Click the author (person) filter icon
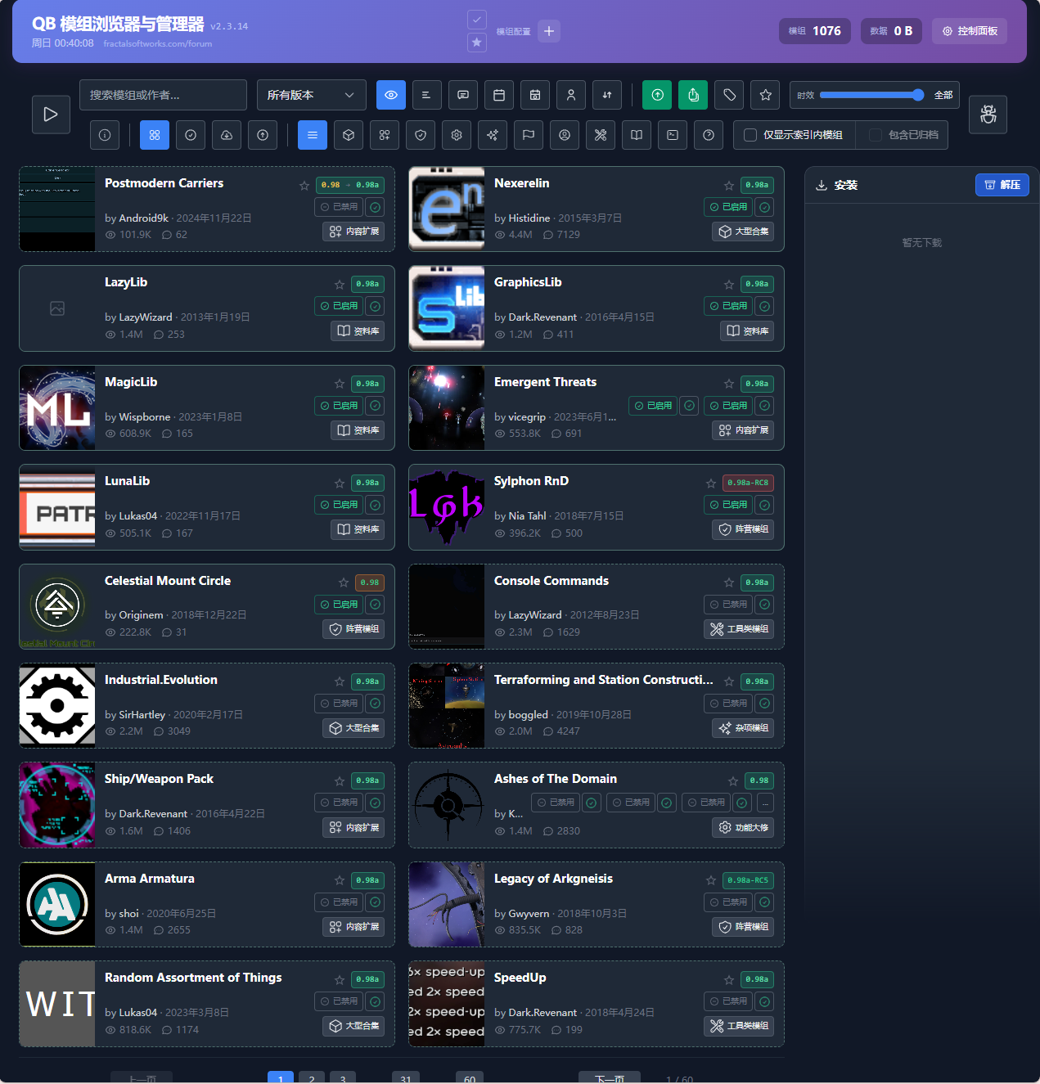Screen dimensions: 1040x1084 coord(571,95)
